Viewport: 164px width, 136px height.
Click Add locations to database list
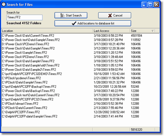93,23
